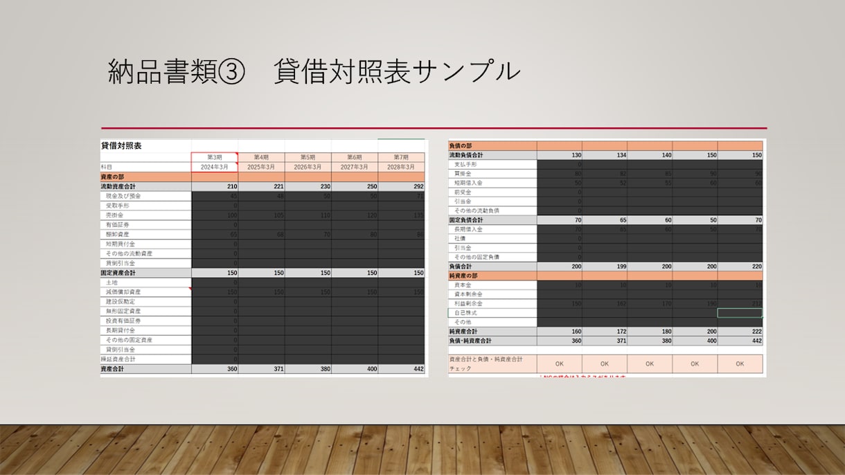The image size is (845, 475).
Task: Select the 現金及び預金 row label
Action: tap(146, 196)
